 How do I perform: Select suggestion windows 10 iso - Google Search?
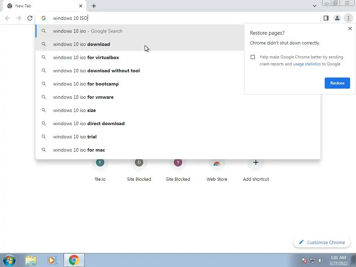click(140, 31)
